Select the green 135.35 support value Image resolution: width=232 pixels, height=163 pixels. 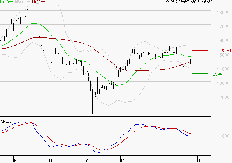(216, 74)
